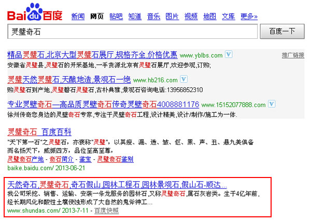The height and width of the screenshot is (222, 311).
Task: Open the 地图 tab
Action: click(x=209, y=17)
